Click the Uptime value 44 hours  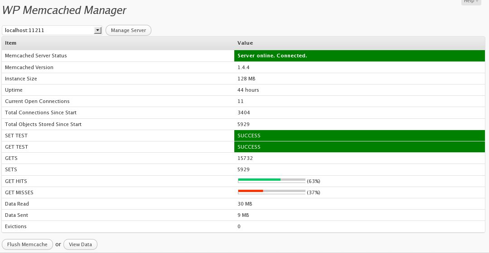pos(248,90)
